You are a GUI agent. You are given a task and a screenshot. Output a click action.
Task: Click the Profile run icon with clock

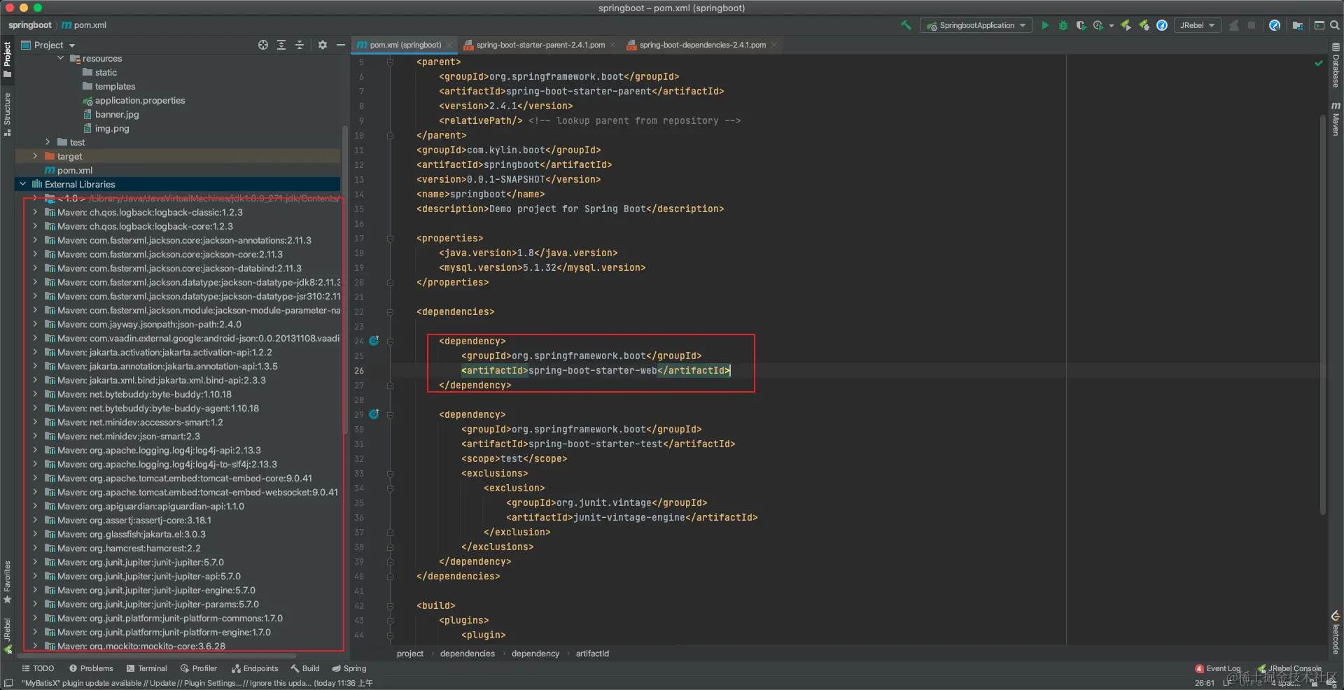(x=1098, y=25)
